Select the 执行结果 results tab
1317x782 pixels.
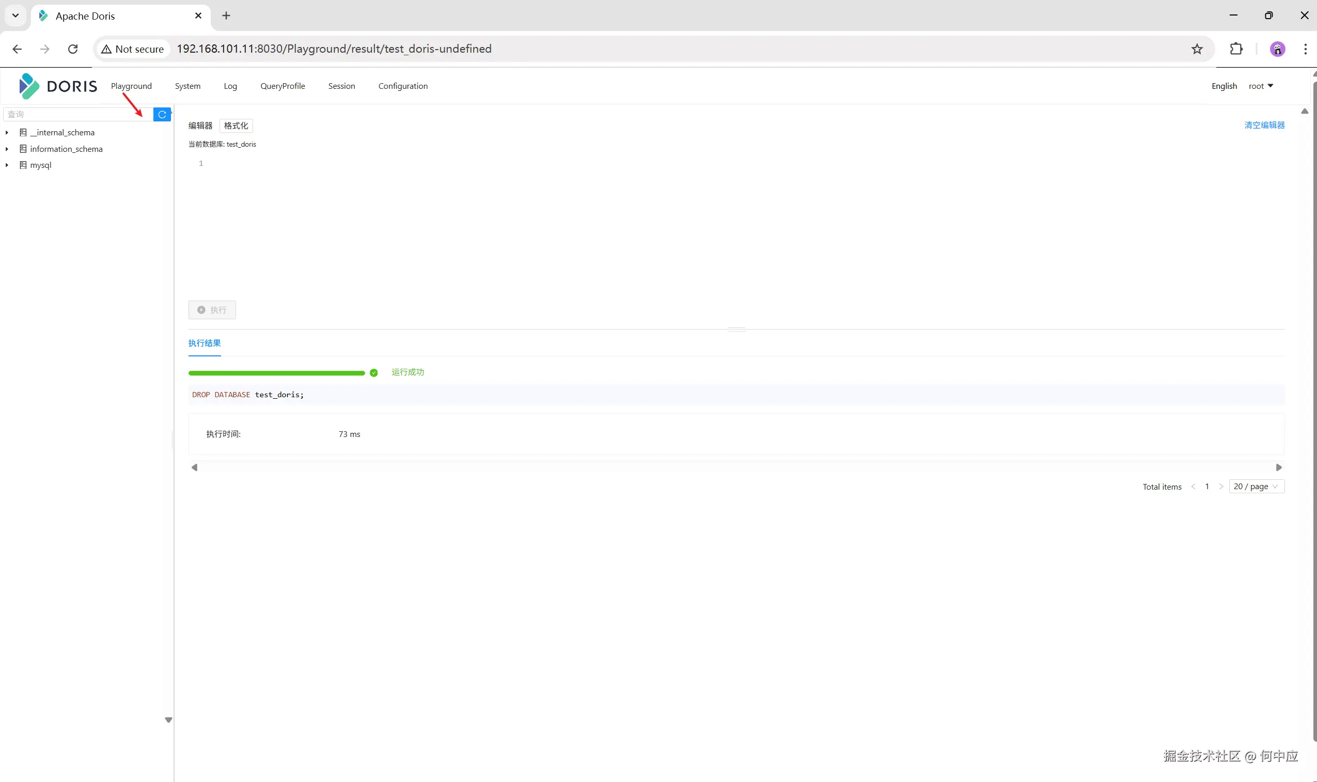(x=205, y=343)
